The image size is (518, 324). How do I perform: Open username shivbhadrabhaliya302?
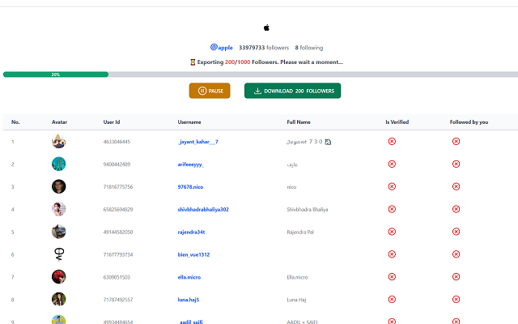(x=203, y=209)
